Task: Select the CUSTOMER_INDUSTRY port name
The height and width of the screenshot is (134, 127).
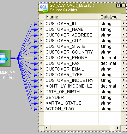Action: point(69,80)
